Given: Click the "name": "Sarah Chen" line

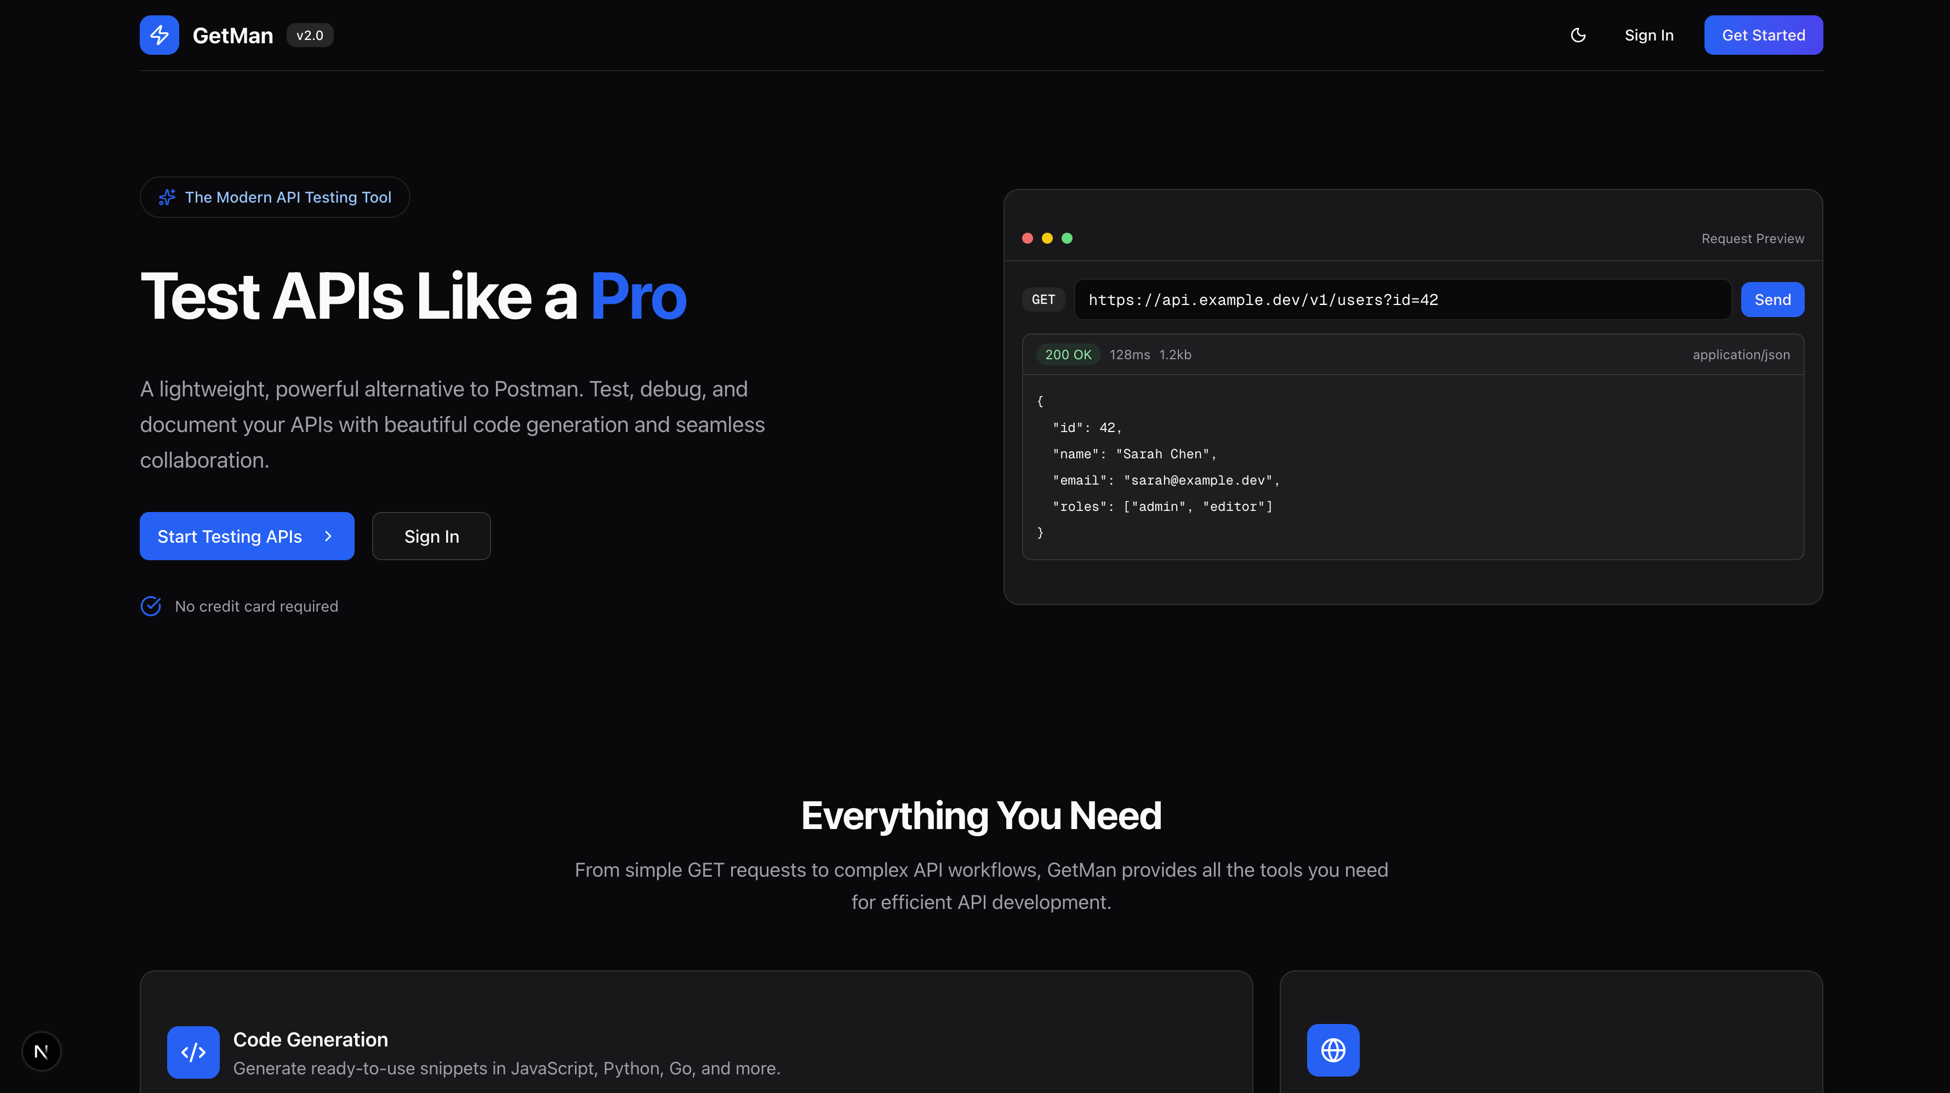Looking at the screenshot, I should coord(1134,455).
